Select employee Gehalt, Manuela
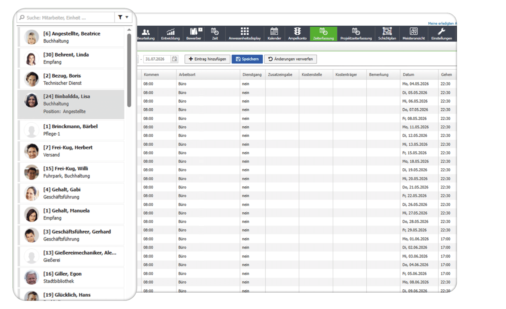The height and width of the screenshot is (309, 506). coord(71,214)
